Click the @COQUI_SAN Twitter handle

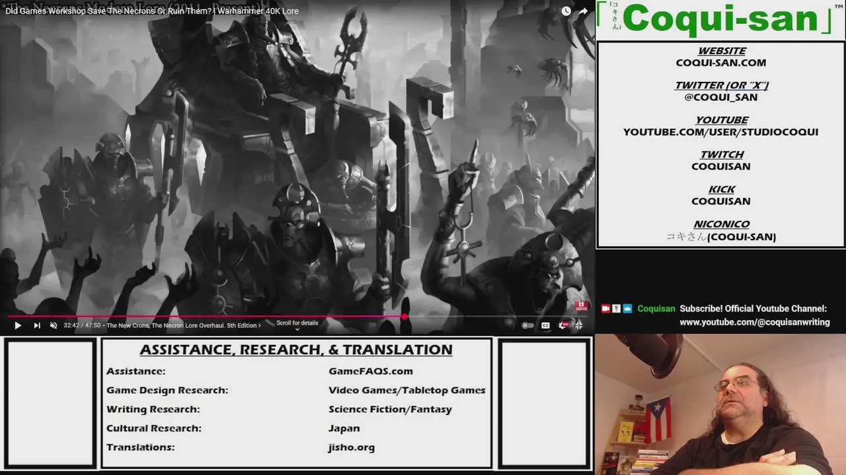pyautogui.click(x=721, y=97)
